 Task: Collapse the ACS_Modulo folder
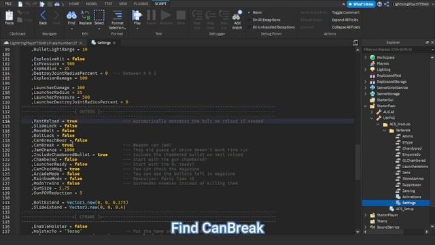click(378, 124)
